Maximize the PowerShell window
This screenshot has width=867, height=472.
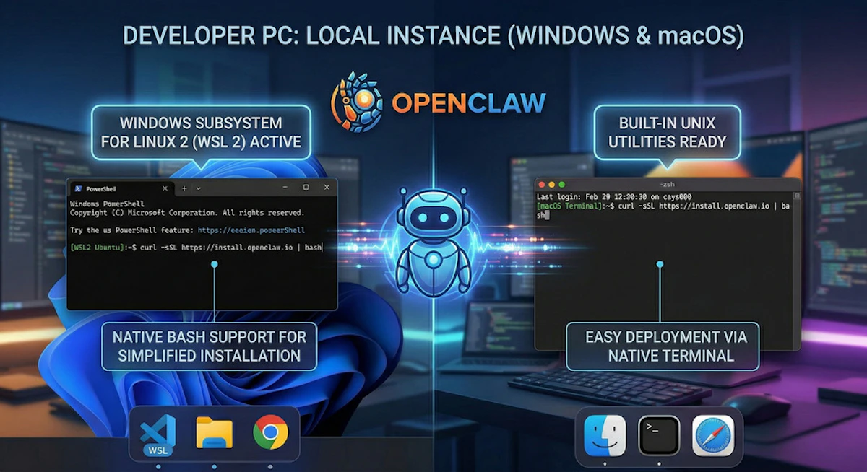(306, 188)
